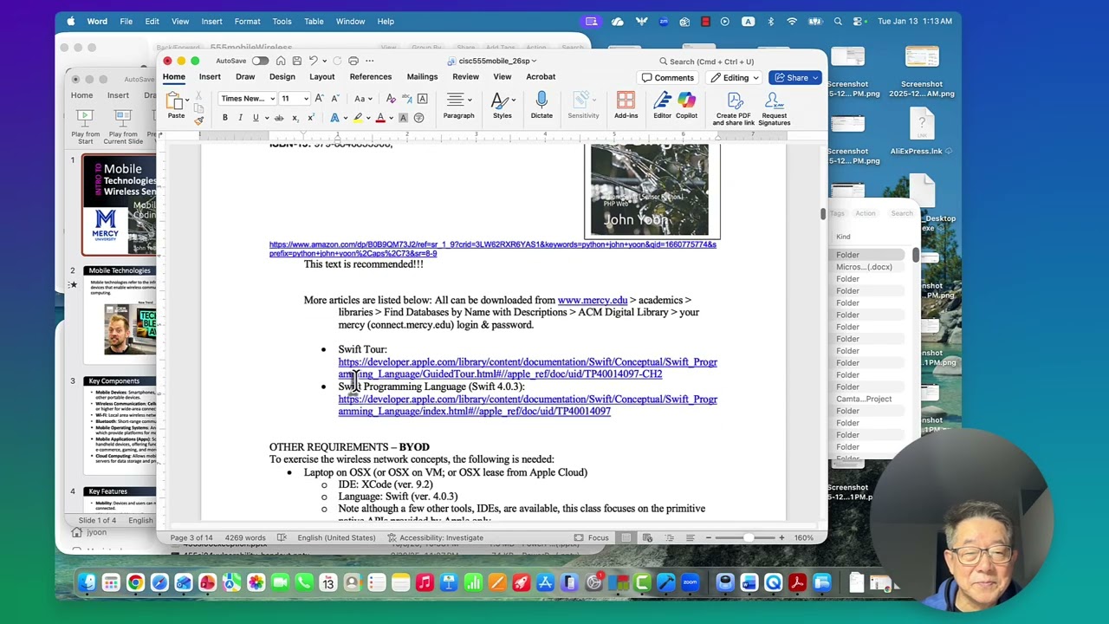Open the www.mercy.edu hyperlink
The height and width of the screenshot is (624, 1109).
592,300
